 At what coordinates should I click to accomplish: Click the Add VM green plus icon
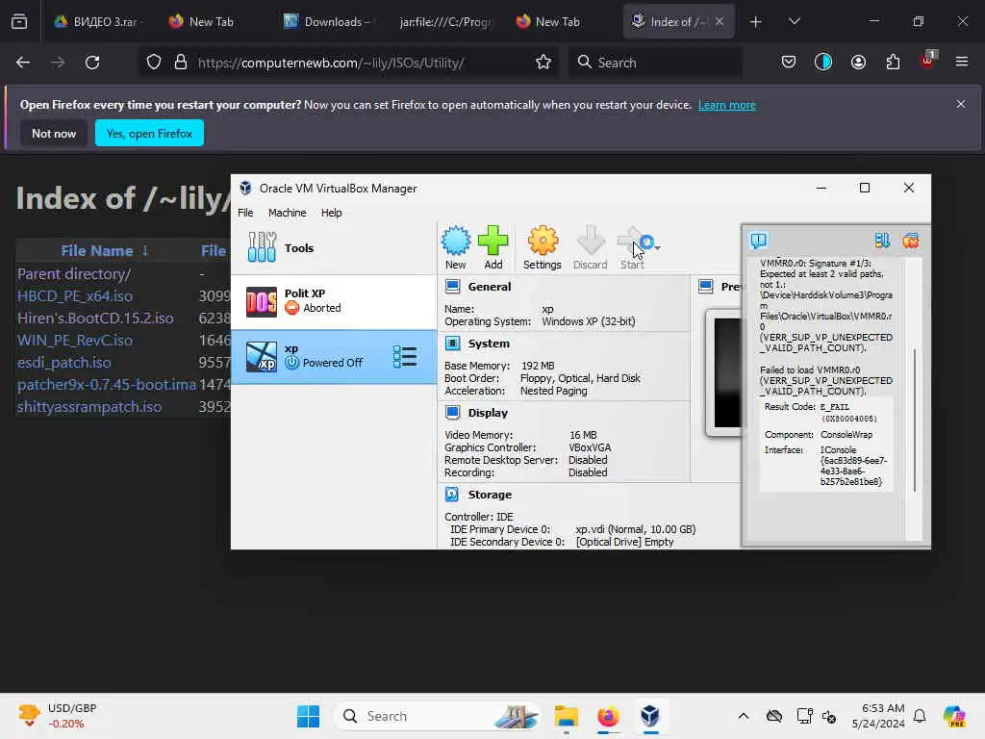(493, 247)
